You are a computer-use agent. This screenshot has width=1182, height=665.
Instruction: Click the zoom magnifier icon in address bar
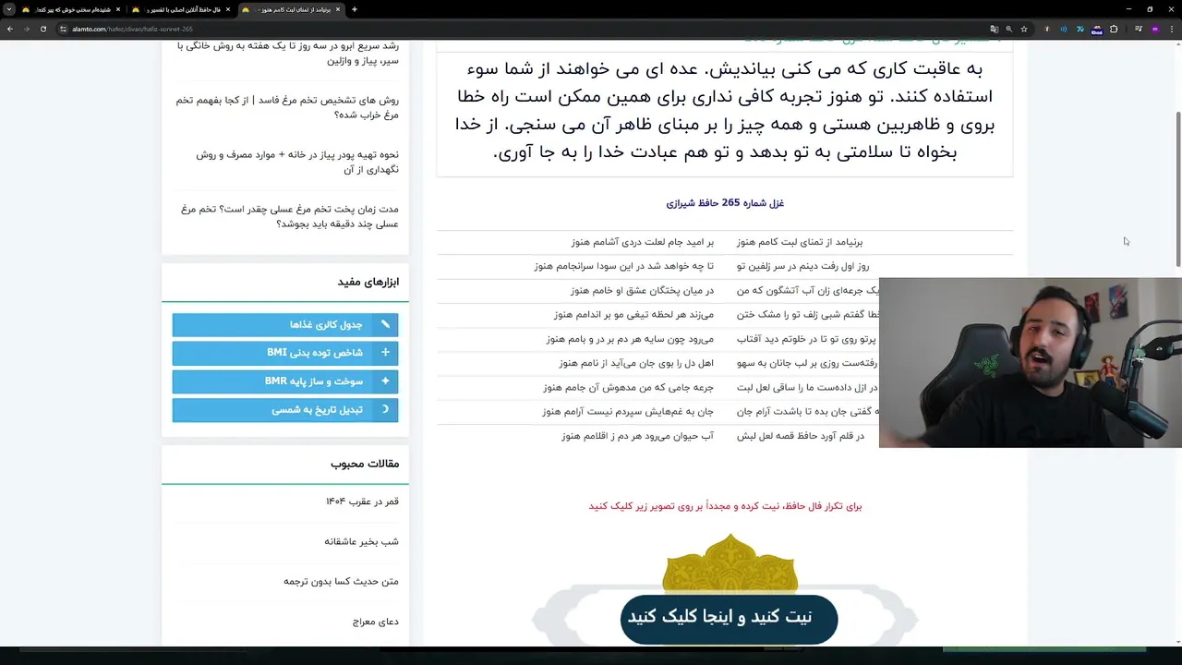pyautogui.click(x=1008, y=29)
